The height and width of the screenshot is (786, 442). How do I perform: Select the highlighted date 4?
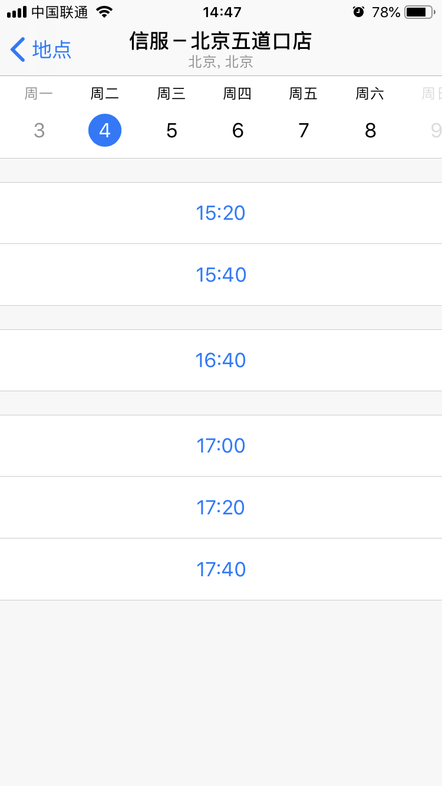coord(105,130)
